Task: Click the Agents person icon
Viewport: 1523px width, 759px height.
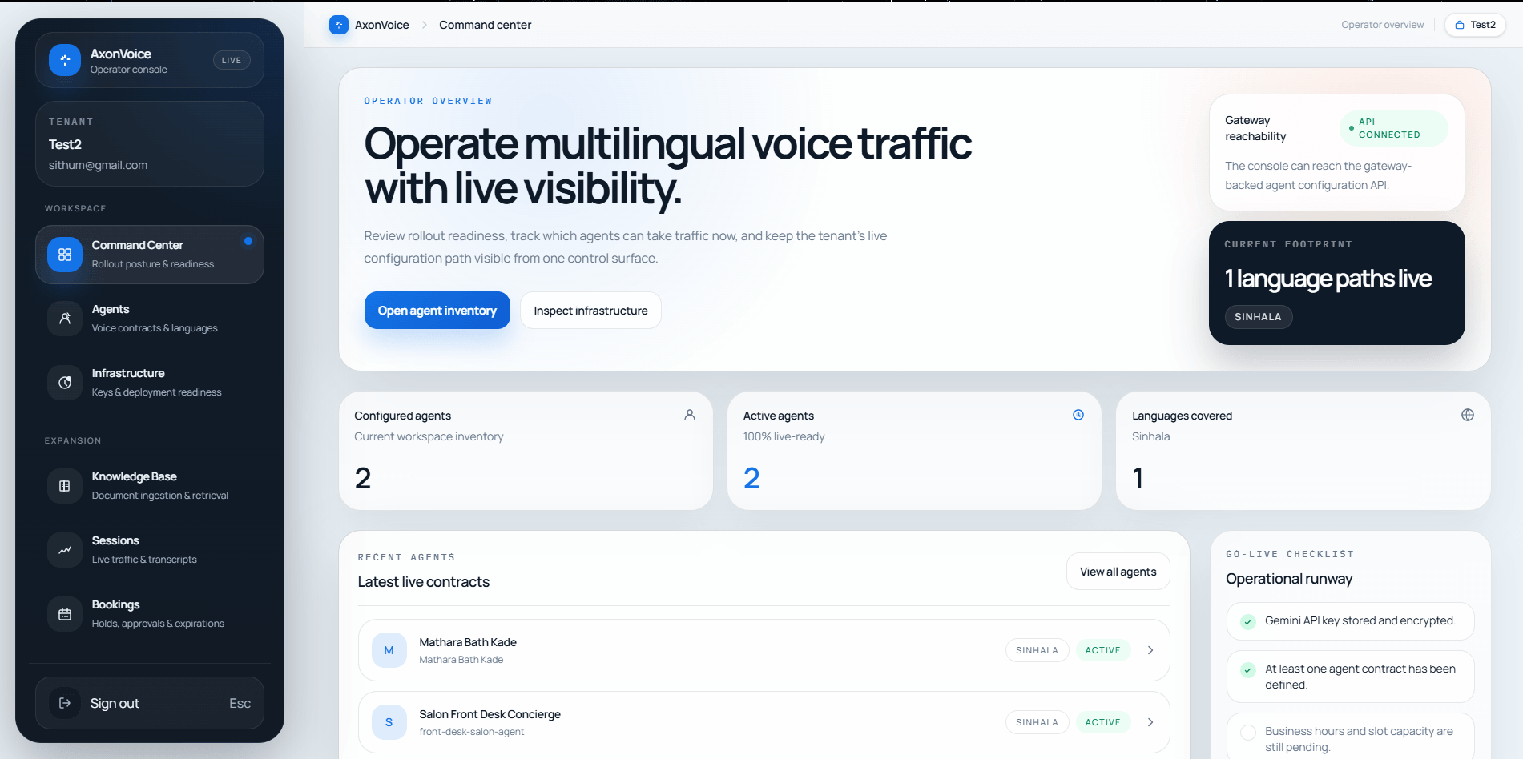Action: (x=65, y=319)
